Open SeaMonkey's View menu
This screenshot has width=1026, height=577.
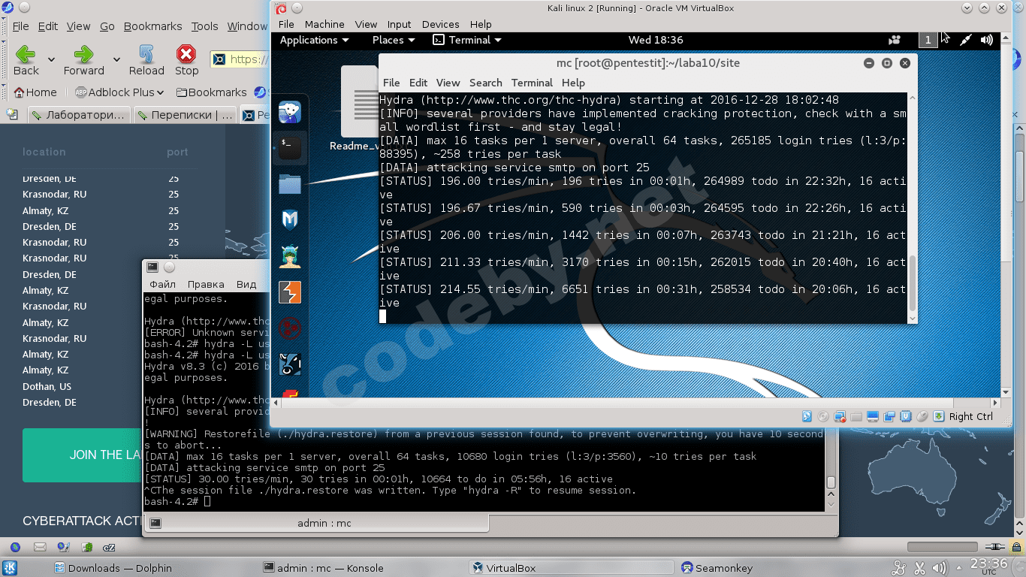pyautogui.click(x=78, y=26)
